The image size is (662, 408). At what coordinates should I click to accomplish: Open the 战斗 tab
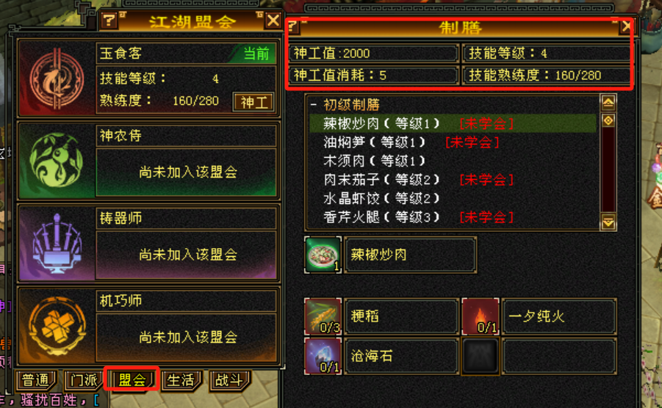230,380
